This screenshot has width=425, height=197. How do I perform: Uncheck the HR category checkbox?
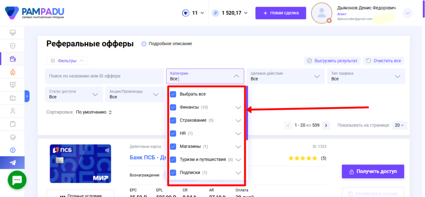pos(173,133)
